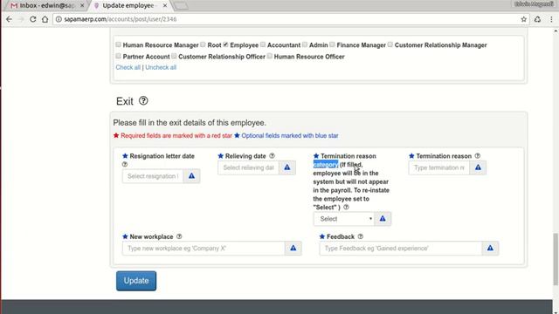This screenshot has height=314, width=559.
Task: Open the Chrome three-dot menu
Action: pos(551,19)
